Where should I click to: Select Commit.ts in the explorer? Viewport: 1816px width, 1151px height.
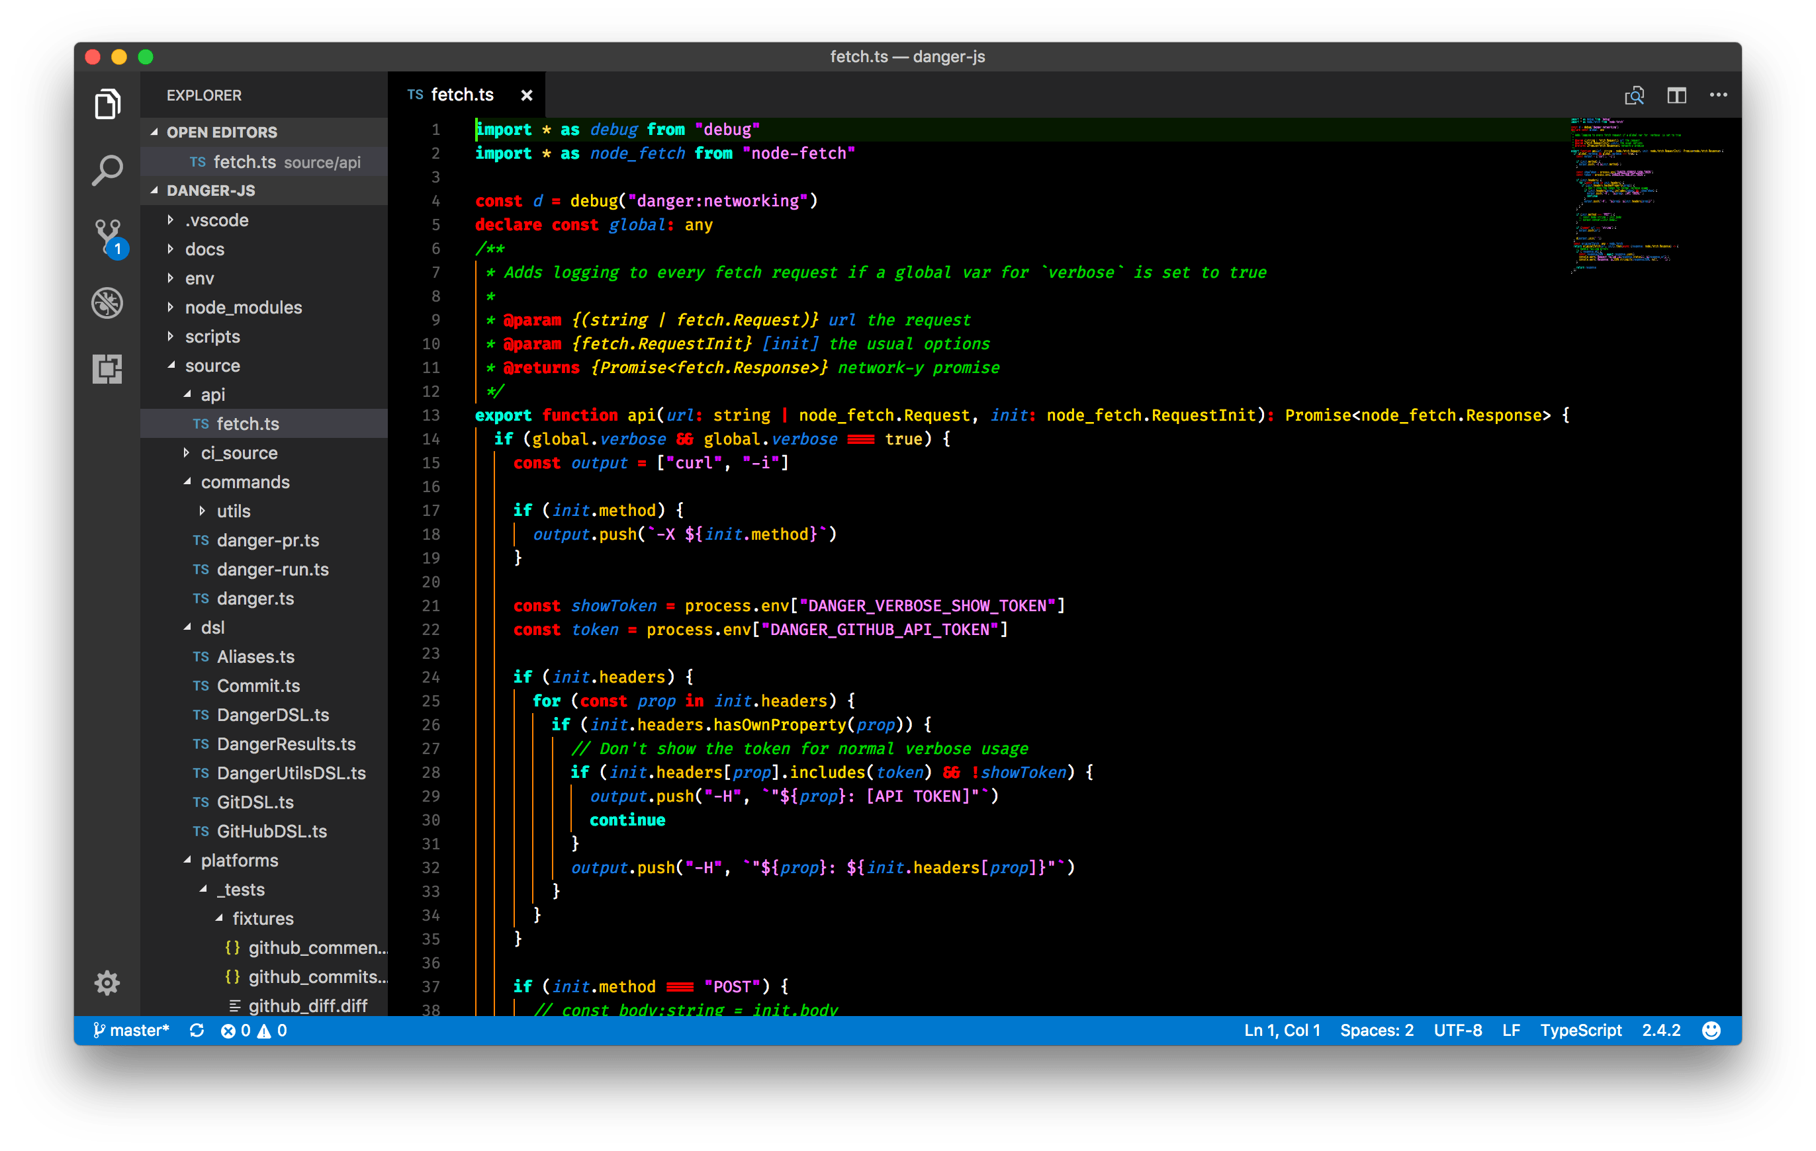tap(259, 685)
